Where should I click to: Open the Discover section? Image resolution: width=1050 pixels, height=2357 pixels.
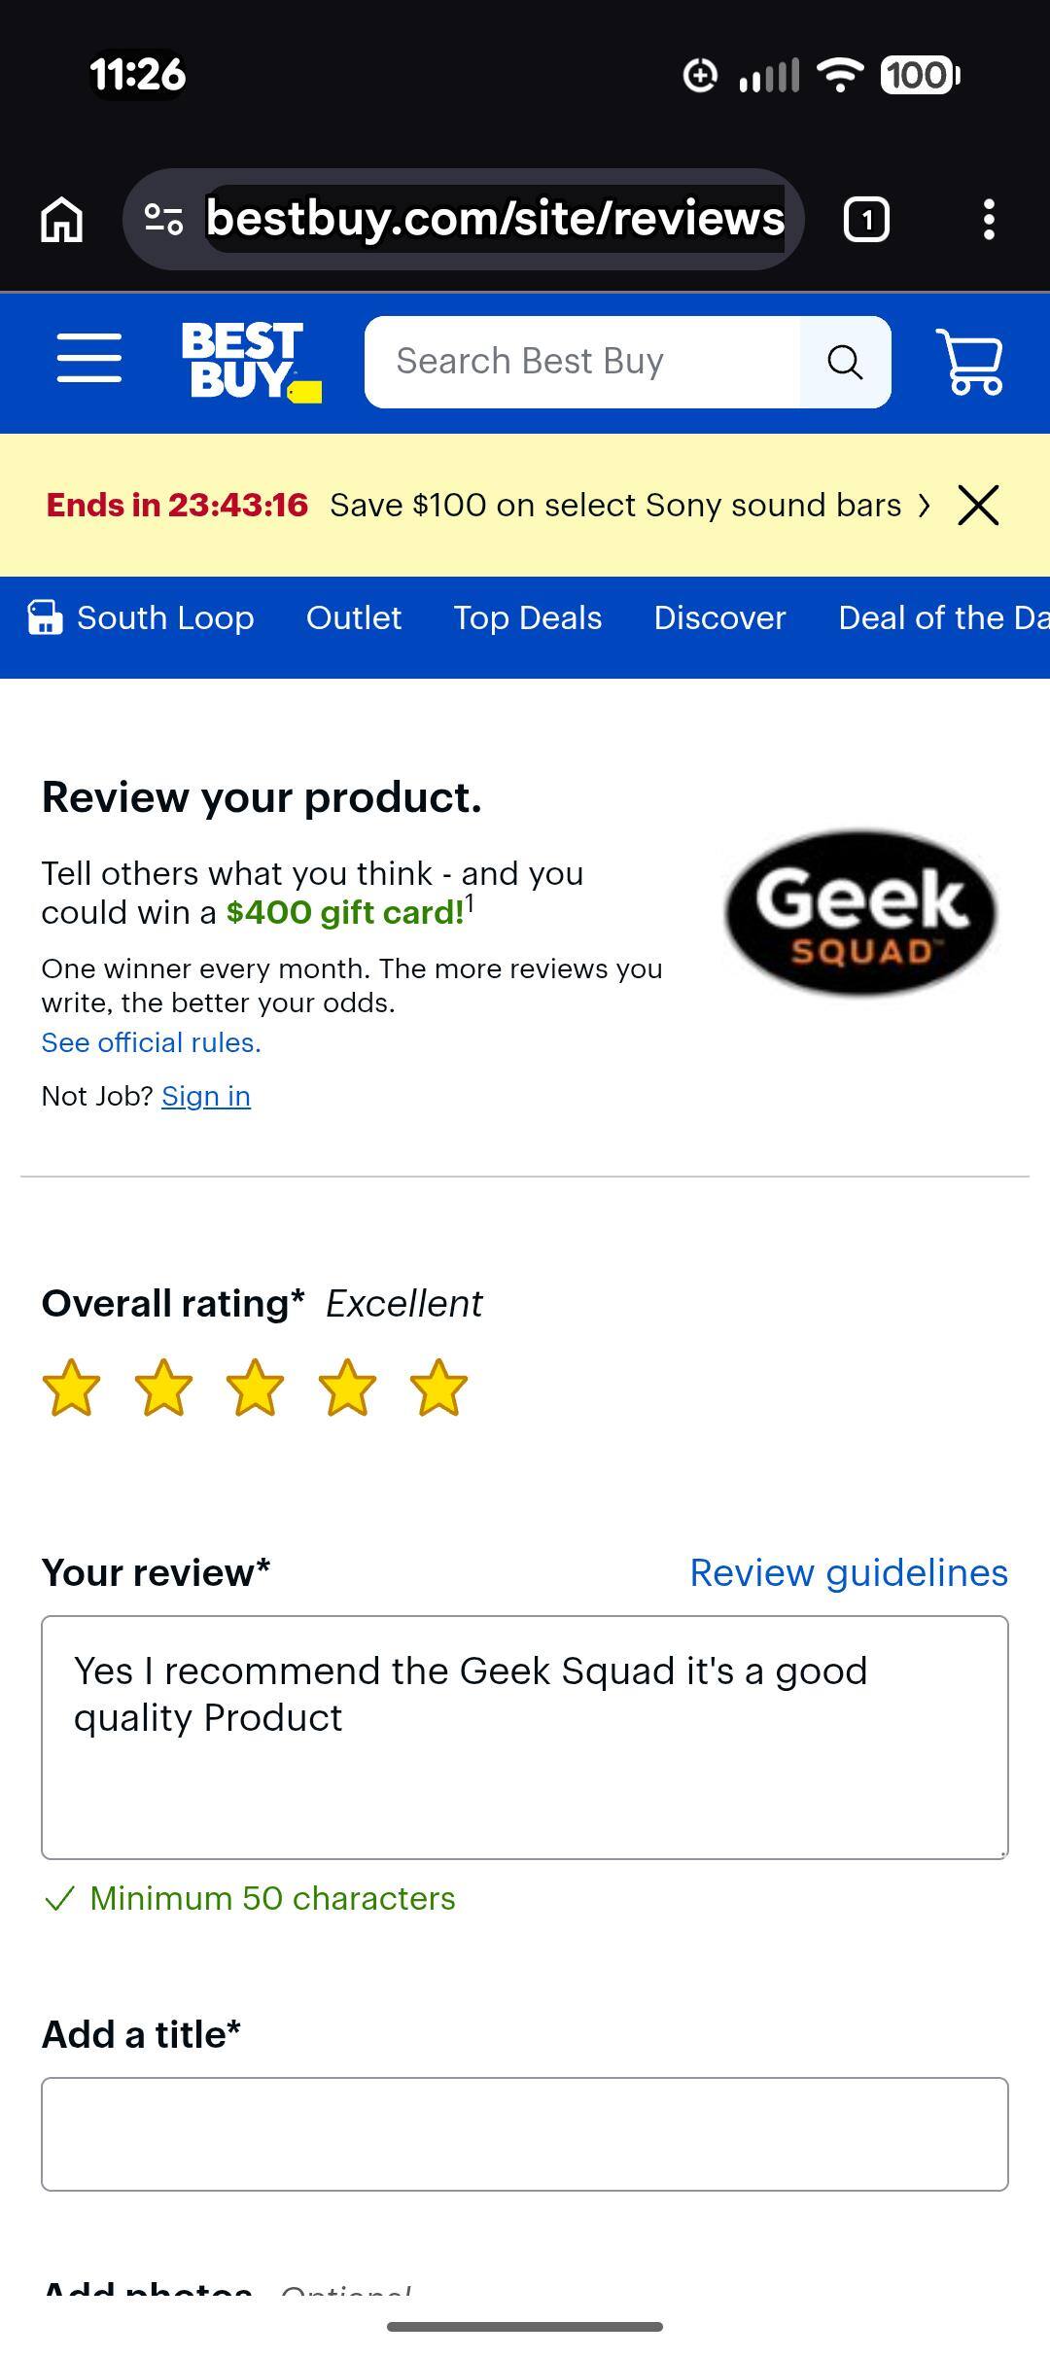coord(719,617)
